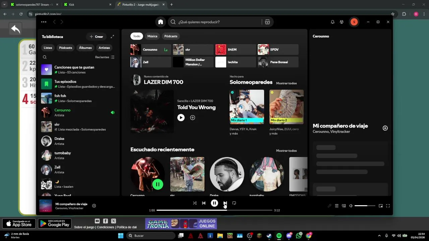Open Mix diario 1 thumbnail
429x241 pixels.
[247, 107]
